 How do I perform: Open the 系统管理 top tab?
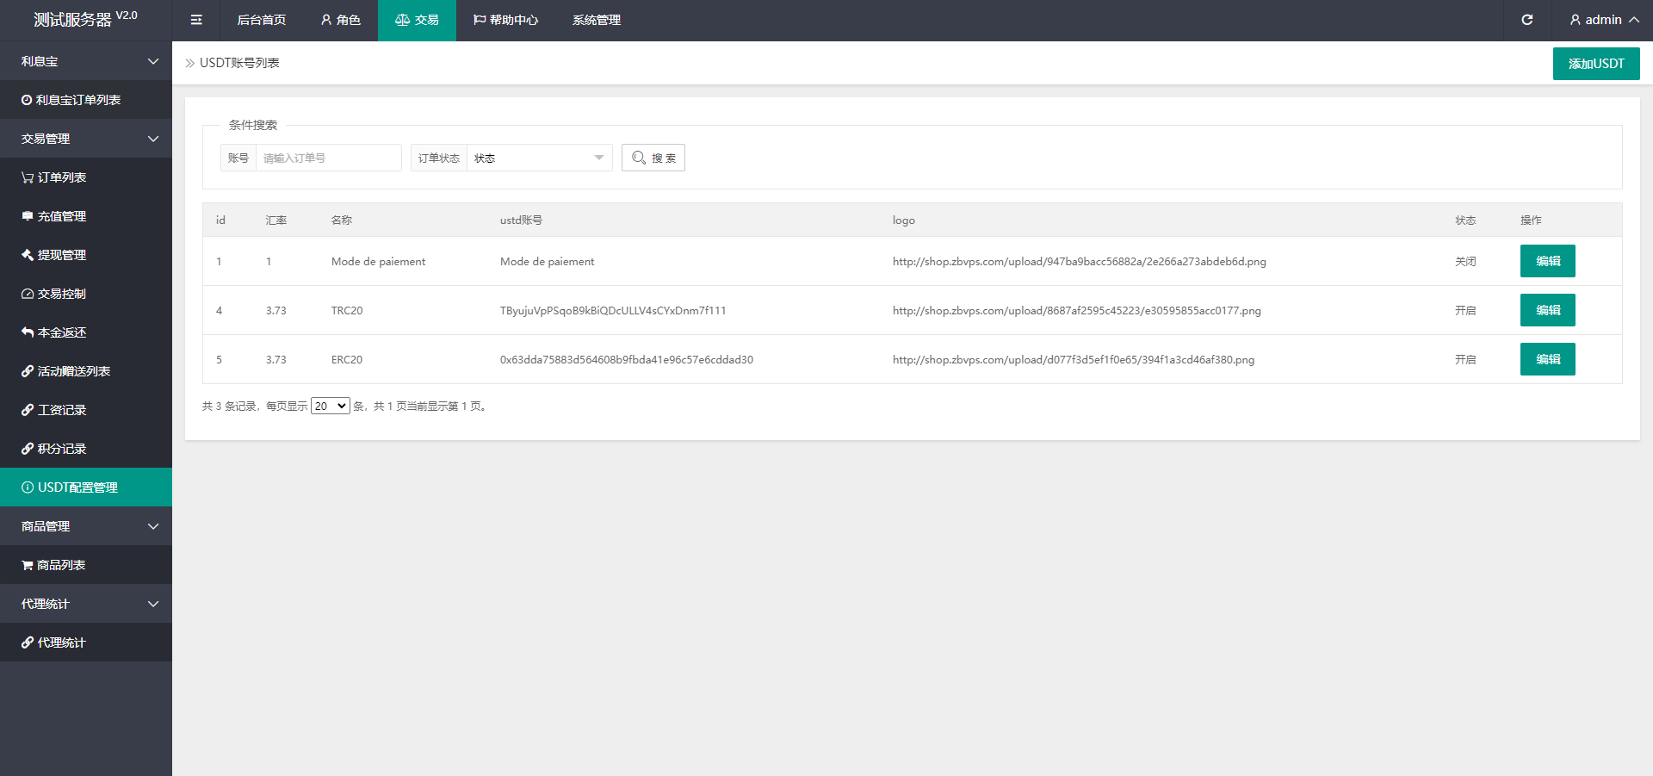click(597, 20)
